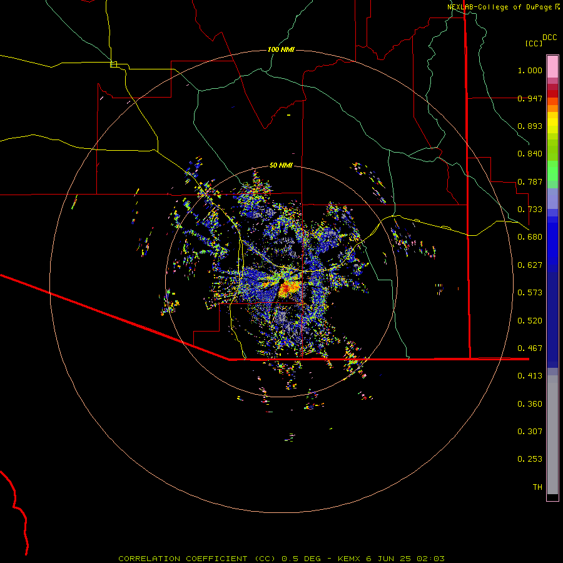
Task: Click the "100 NMI" range ring label
Action: (x=281, y=49)
